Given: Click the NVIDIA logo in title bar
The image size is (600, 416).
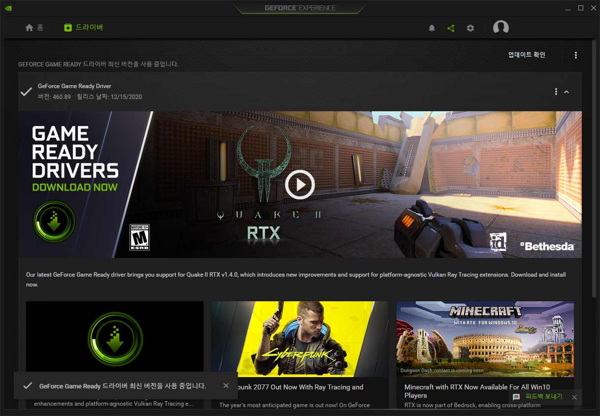Looking at the screenshot, I should (x=8, y=8).
